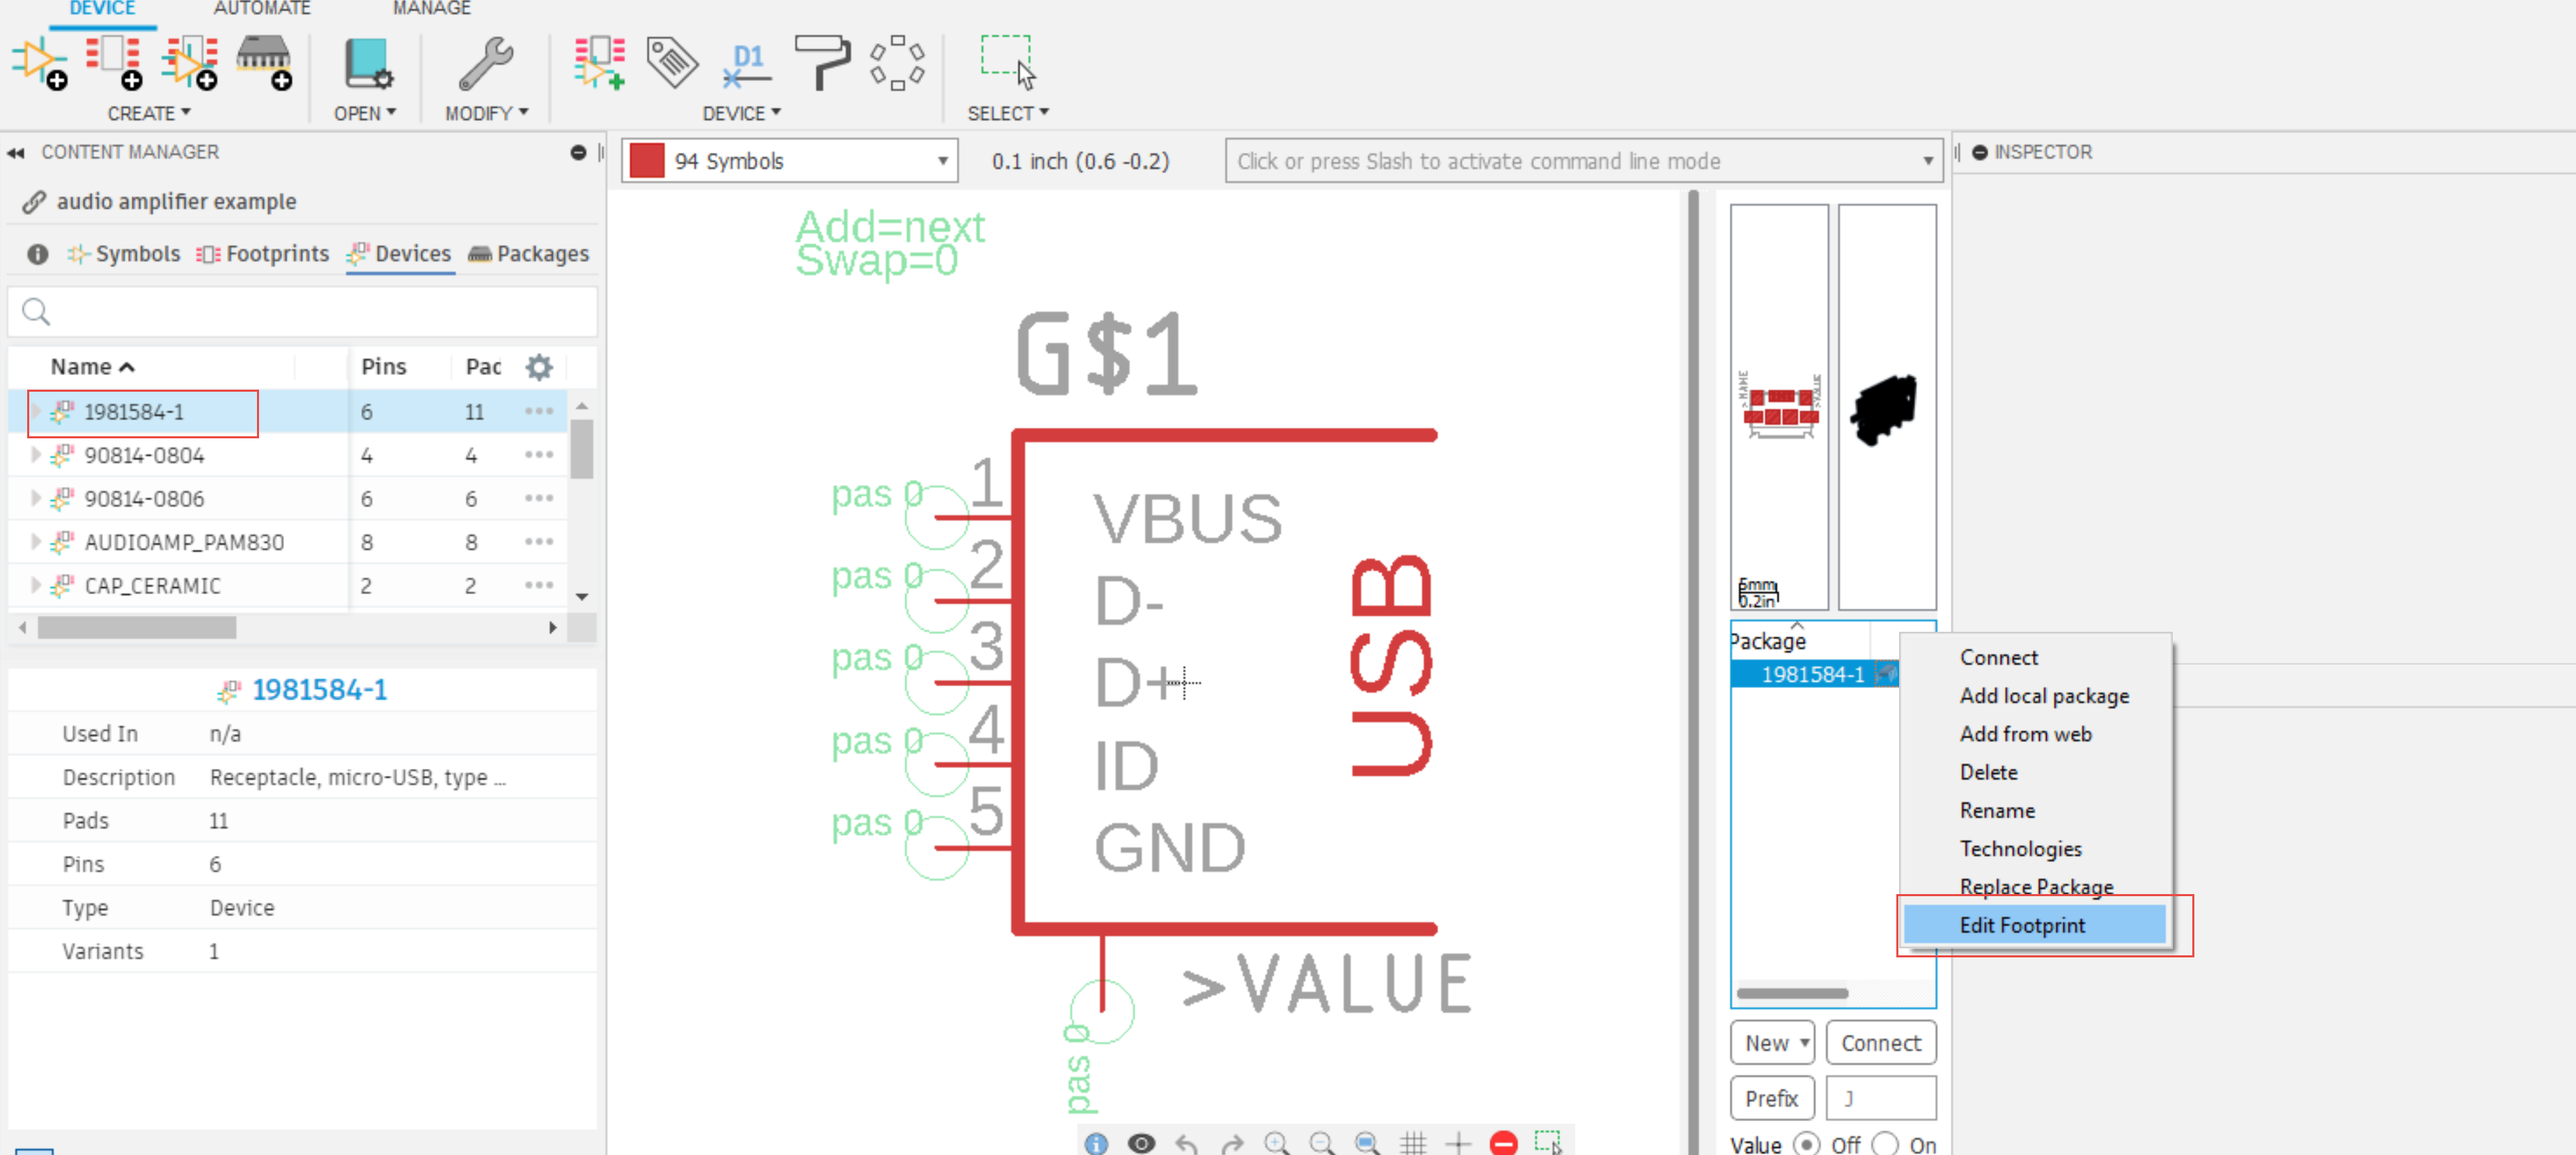Select the Value On radio button
This screenshot has height=1155, width=2576.
coord(1885,1144)
